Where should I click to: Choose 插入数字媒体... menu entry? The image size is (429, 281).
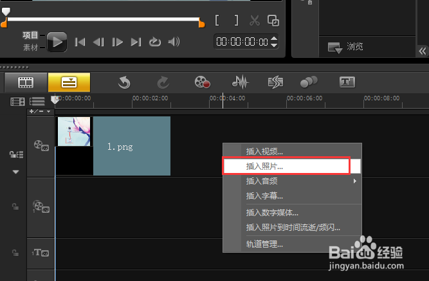(292, 213)
